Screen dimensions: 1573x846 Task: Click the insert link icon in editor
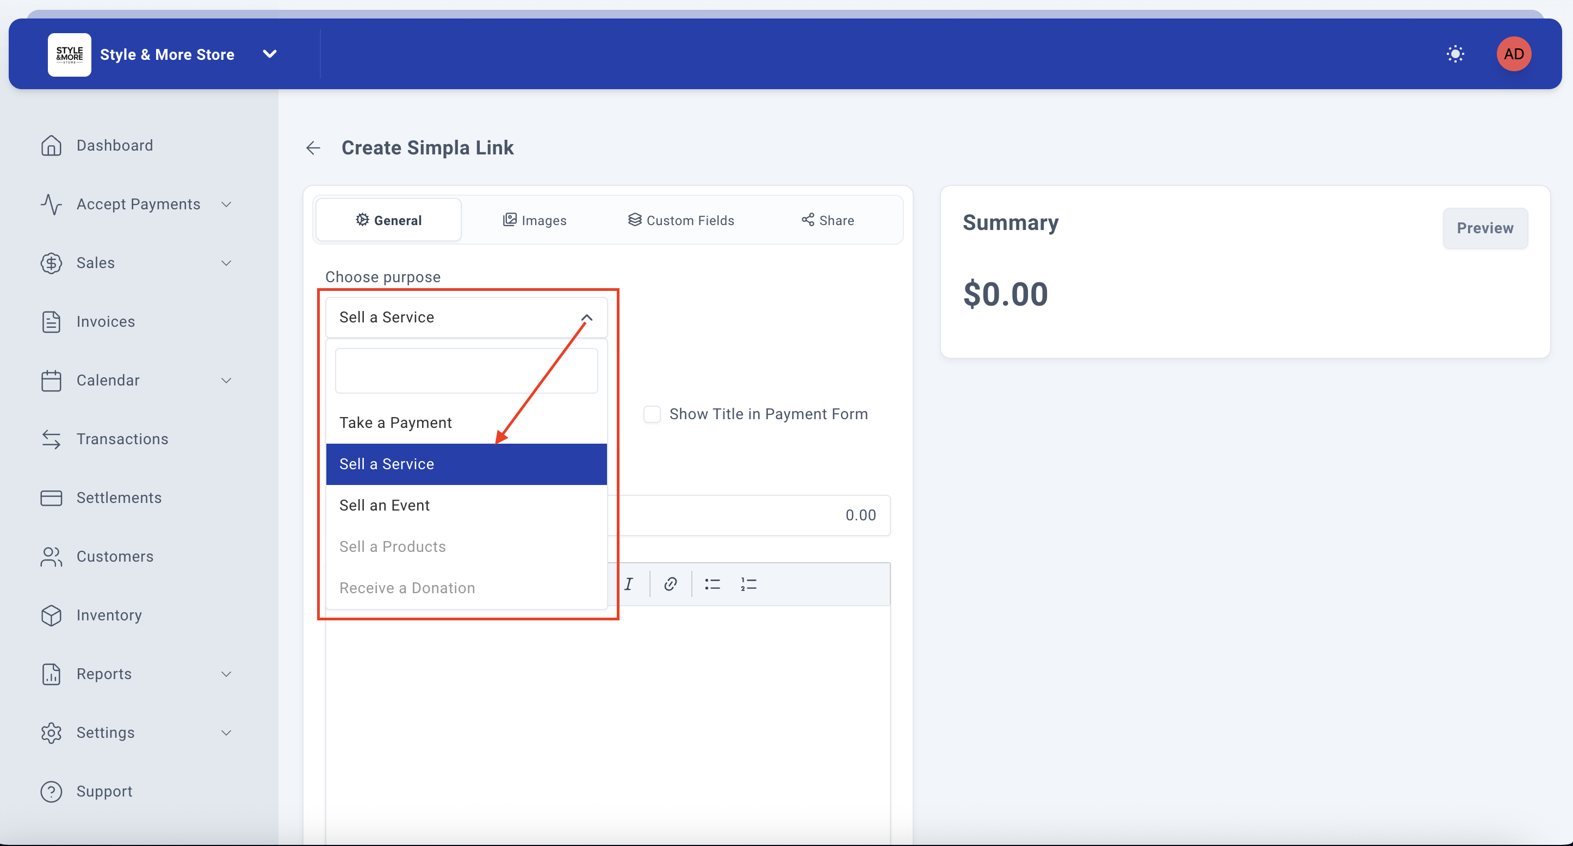[x=670, y=584]
